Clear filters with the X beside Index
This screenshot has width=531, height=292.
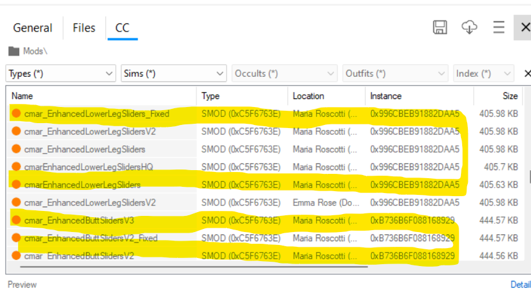point(527,74)
